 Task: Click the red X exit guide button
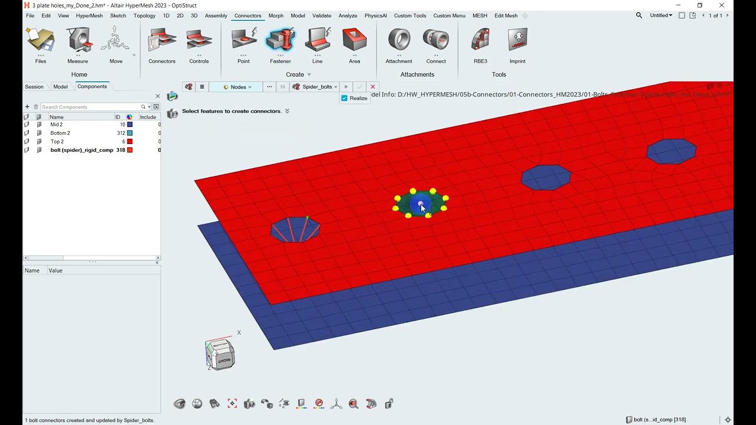point(373,87)
